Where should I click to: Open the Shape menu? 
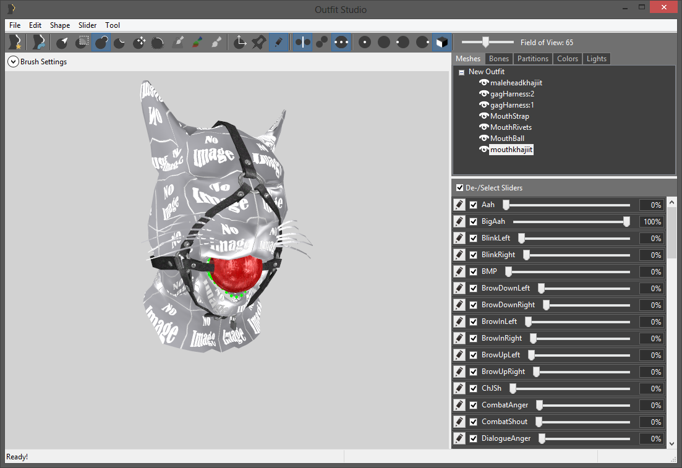point(60,25)
